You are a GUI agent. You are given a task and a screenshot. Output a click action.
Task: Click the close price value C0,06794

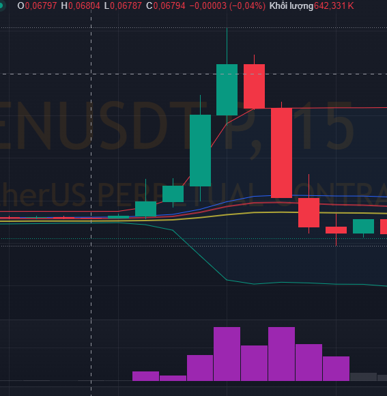point(166,6)
